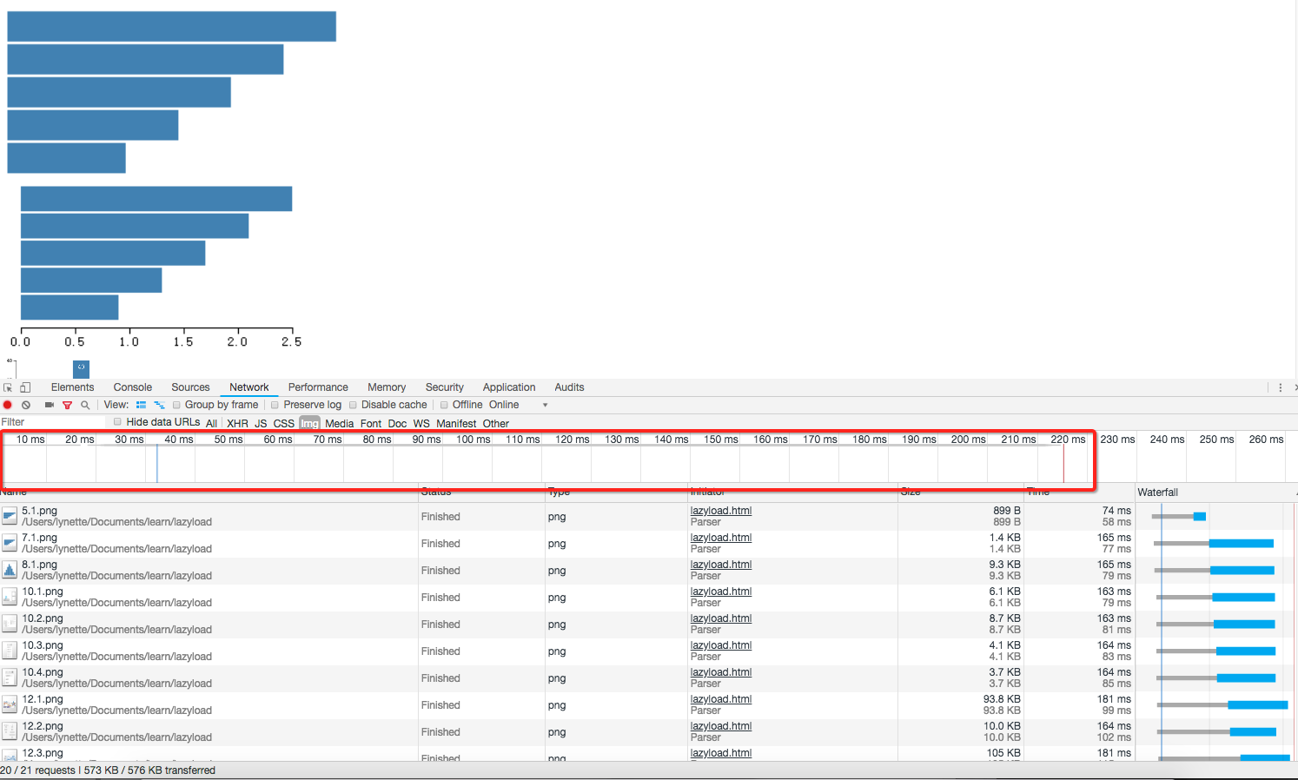Select the 10.2.png request name
This screenshot has height=780, width=1298.
point(43,618)
